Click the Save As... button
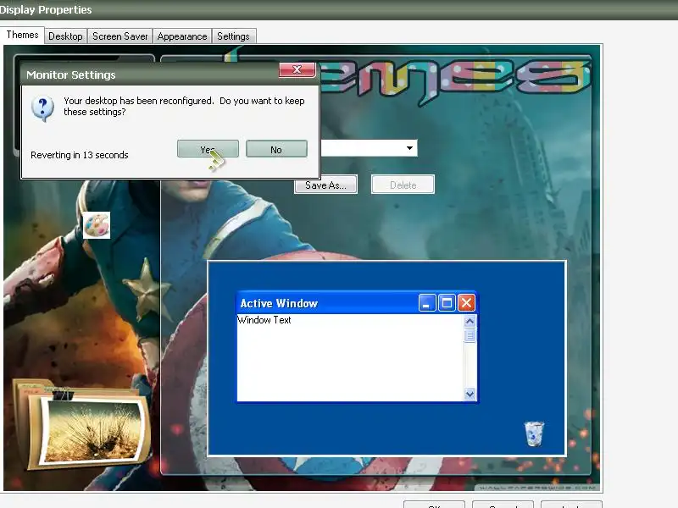 [x=325, y=185]
